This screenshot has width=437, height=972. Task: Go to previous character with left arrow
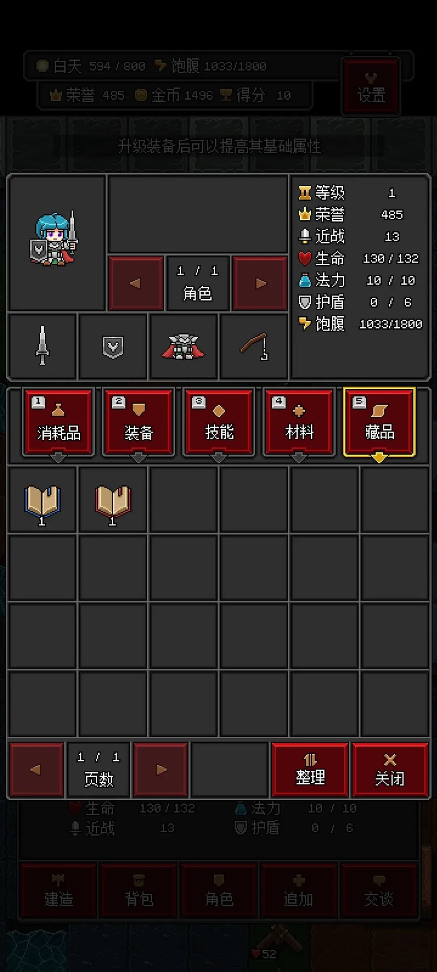(x=136, y=283)
